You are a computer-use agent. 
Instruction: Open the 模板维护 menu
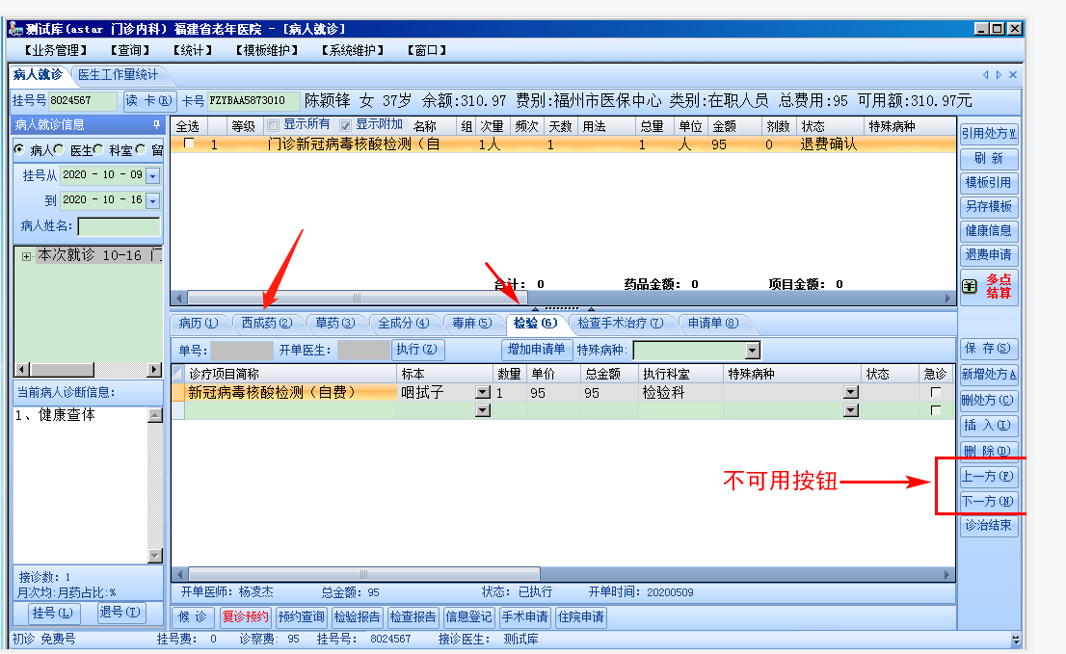pyautogui.click(x=267, y=50)
